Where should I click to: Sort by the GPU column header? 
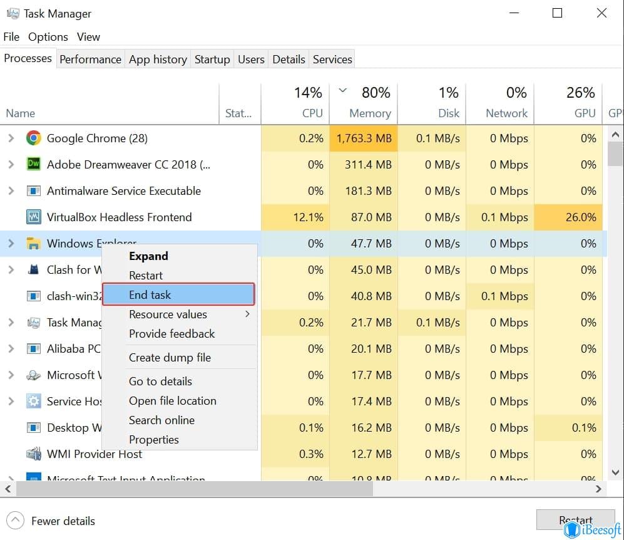568,103
